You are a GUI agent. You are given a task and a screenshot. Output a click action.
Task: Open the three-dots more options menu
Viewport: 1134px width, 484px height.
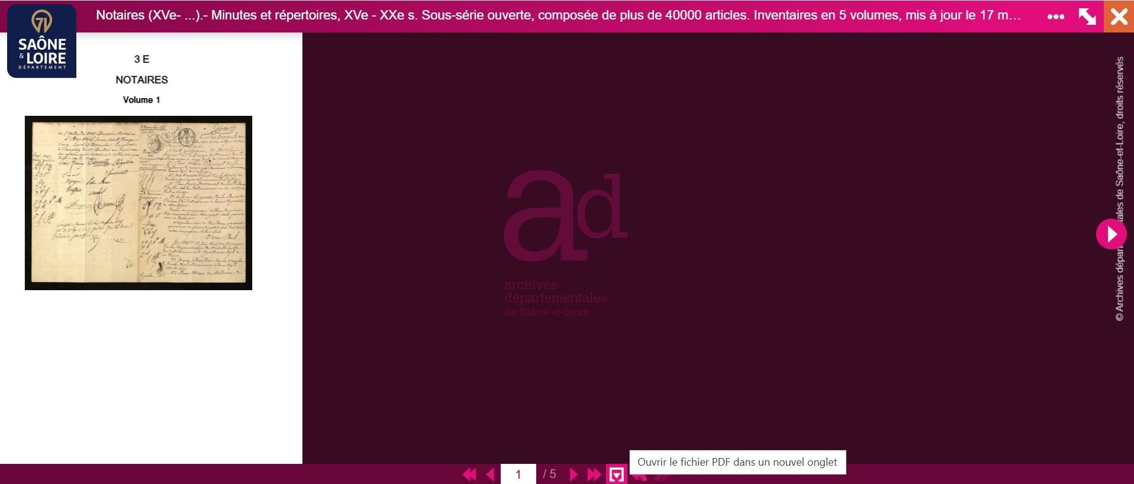click(1056, 17)
